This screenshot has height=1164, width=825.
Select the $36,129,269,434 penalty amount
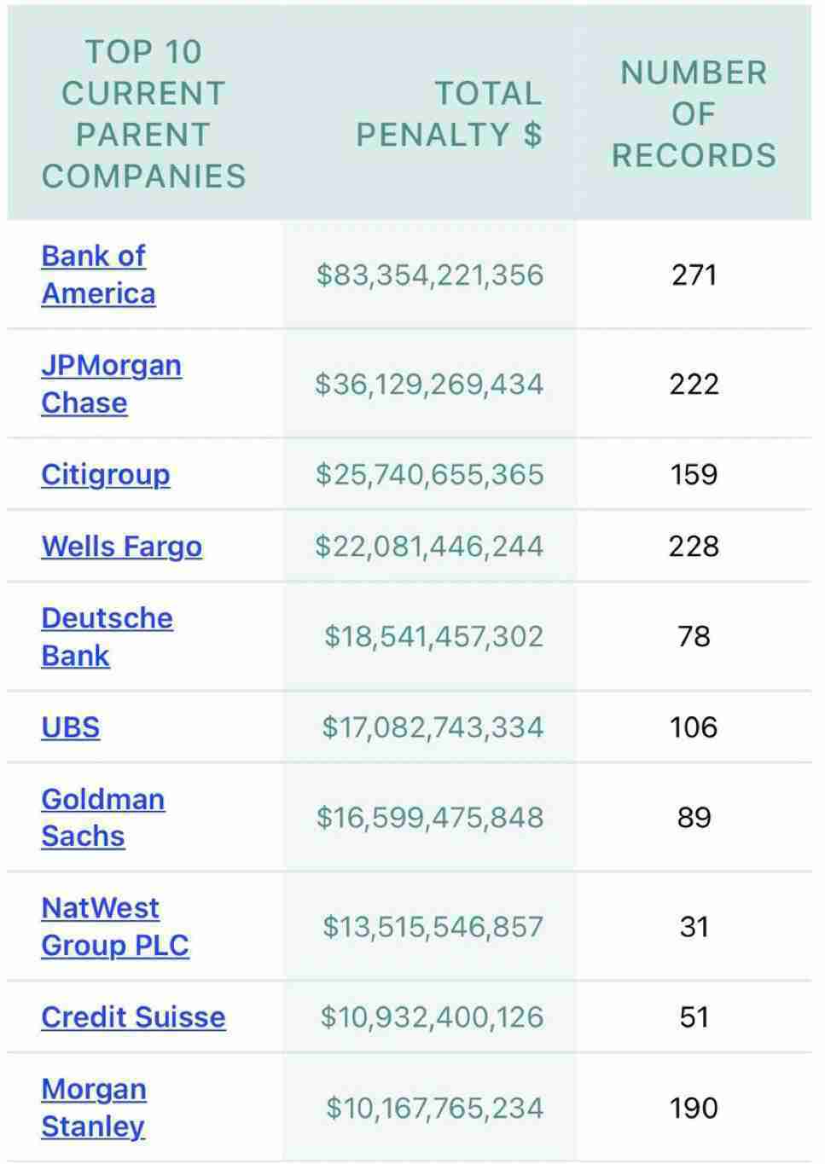[x=429, y=384]
